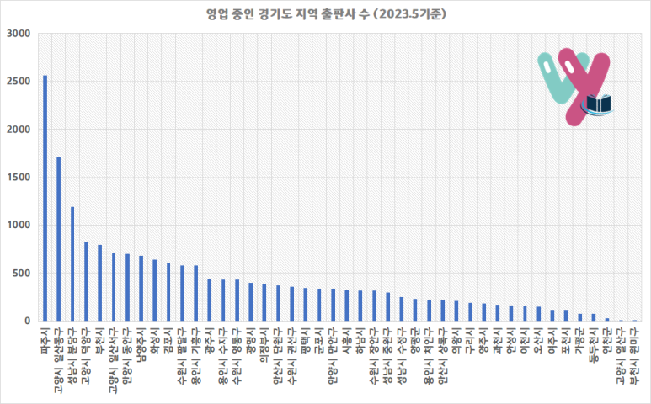Click the blue bar above the 화성시 label
The height and width of the screenshot is (404, 651).
point(155,290)
